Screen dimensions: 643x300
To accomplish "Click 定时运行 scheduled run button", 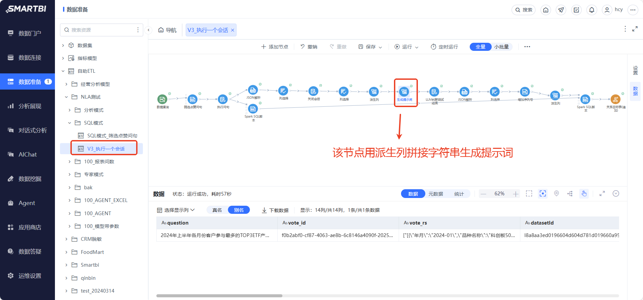I will 444,47.
